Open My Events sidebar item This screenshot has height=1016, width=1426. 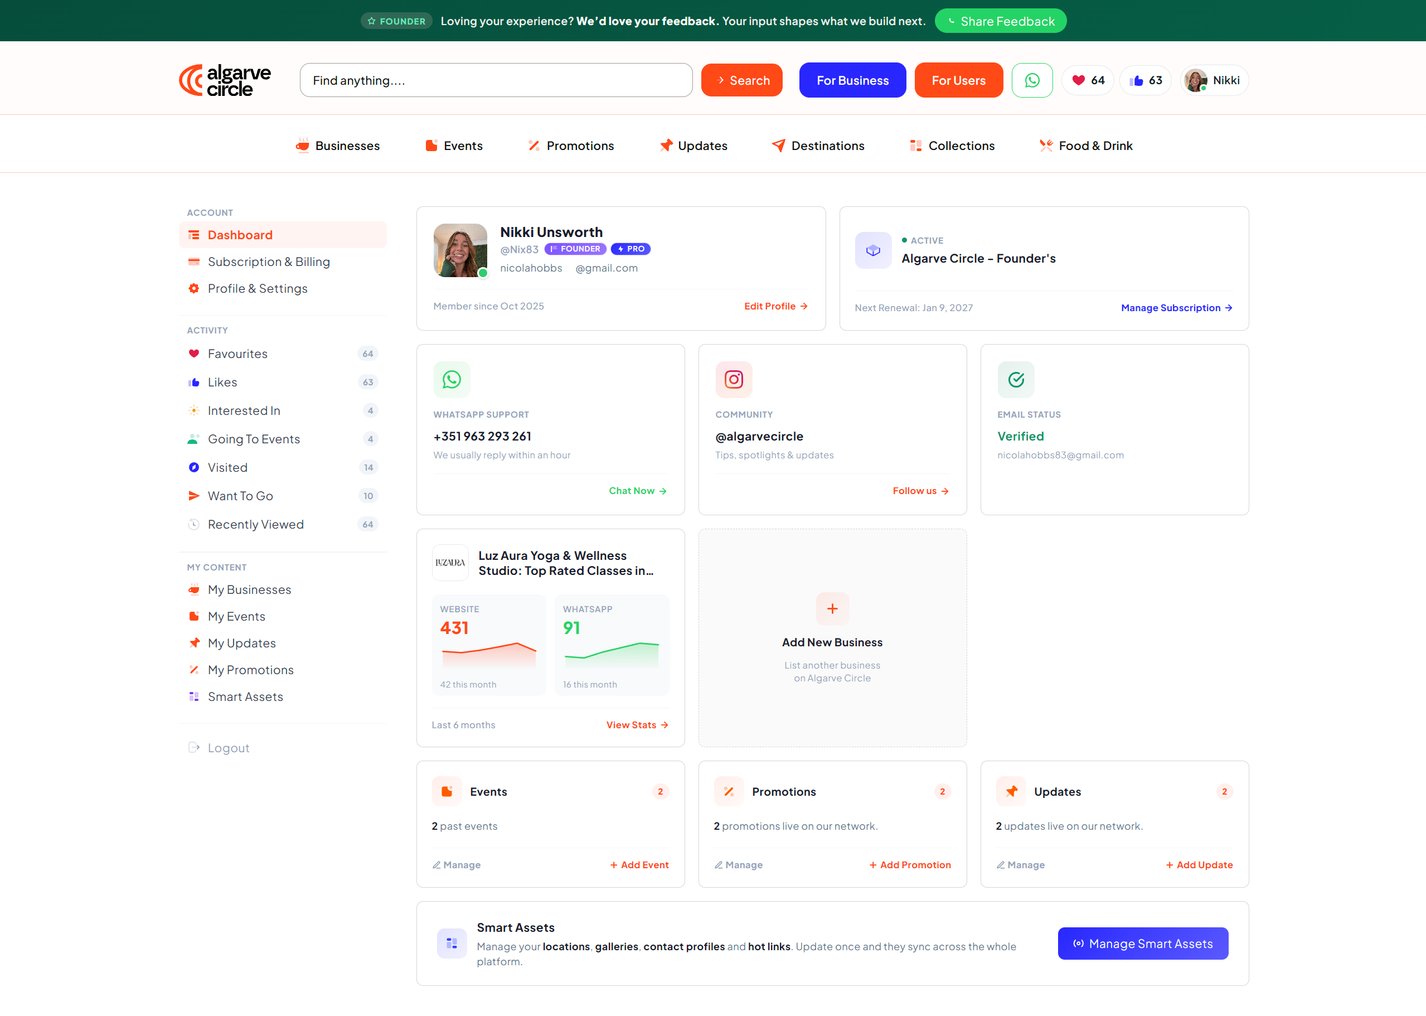283,616
